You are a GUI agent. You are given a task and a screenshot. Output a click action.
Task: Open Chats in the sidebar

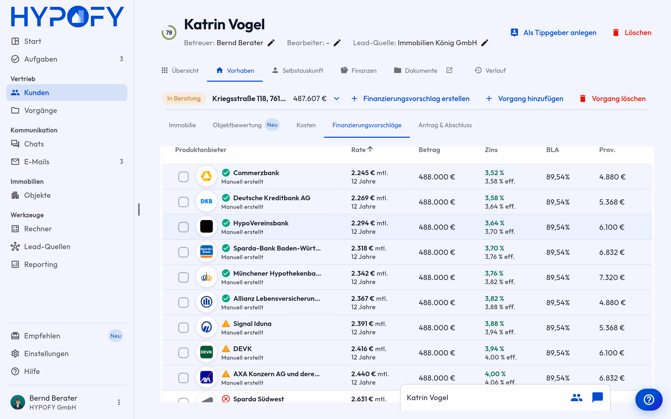point(67,144)
